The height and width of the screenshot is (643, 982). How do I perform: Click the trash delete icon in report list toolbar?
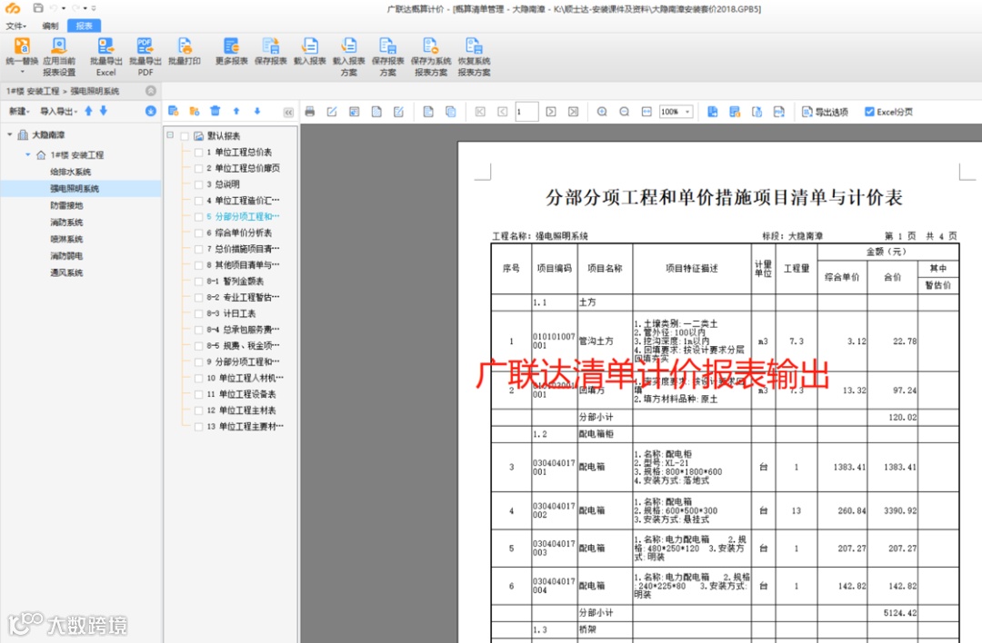coord(215,111)
